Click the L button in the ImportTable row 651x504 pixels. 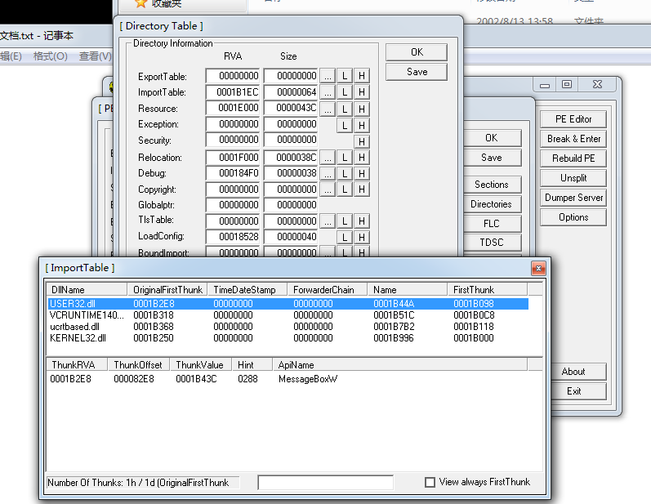coord(345,92)
